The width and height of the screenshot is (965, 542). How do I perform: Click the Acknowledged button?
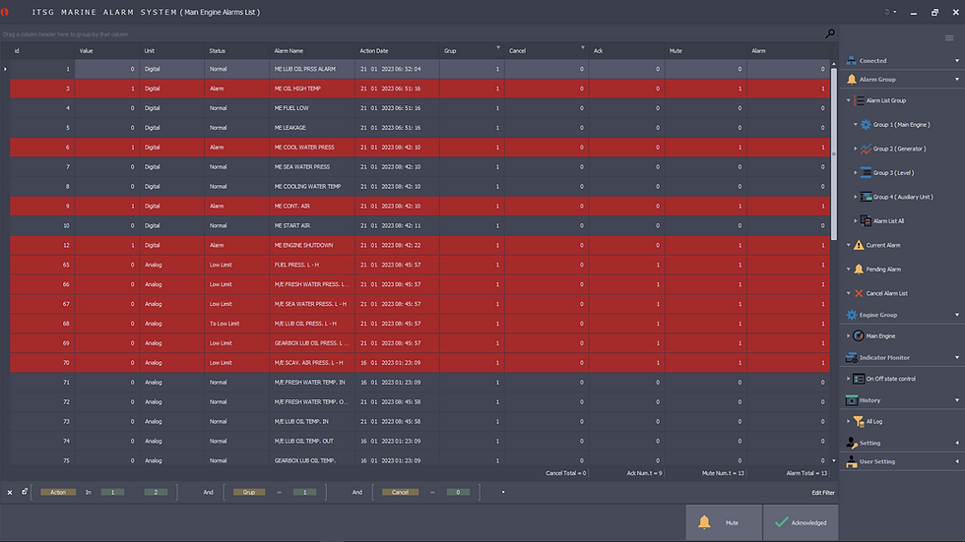(801, 522)
